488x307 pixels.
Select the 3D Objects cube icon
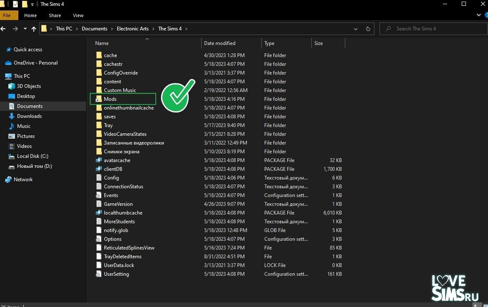pos(12,86)
